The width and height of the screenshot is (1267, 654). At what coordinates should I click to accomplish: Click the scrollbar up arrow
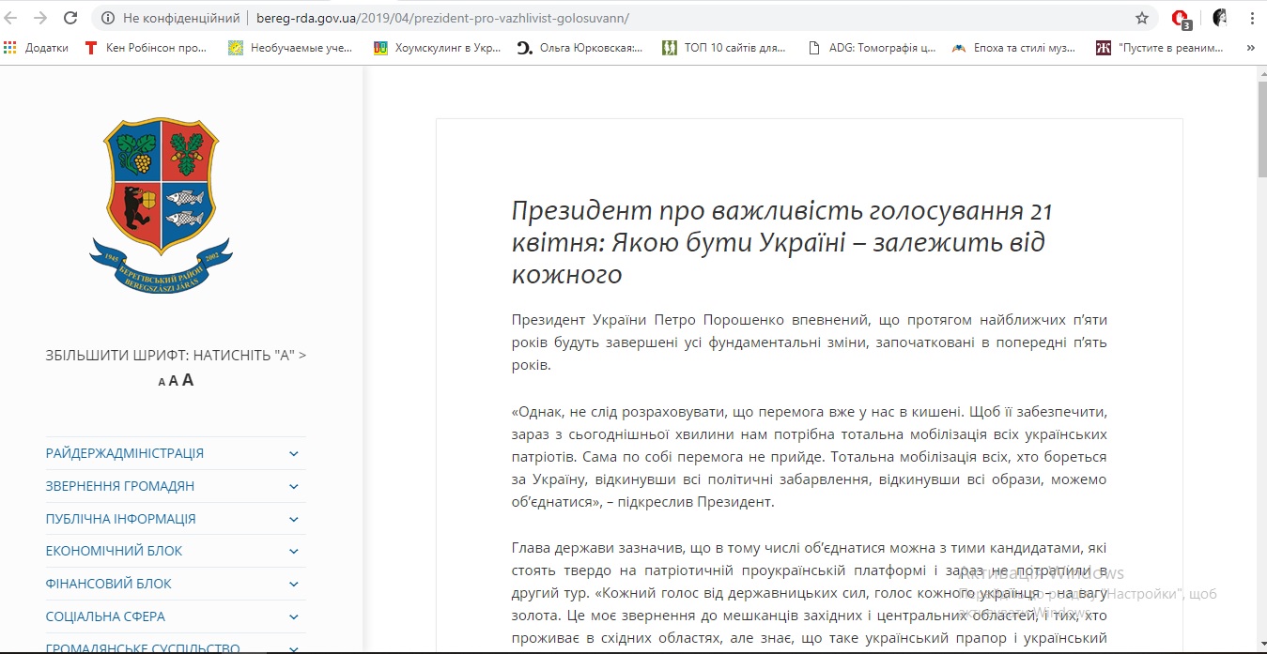pyautogui.click(x=1261, y=72)
